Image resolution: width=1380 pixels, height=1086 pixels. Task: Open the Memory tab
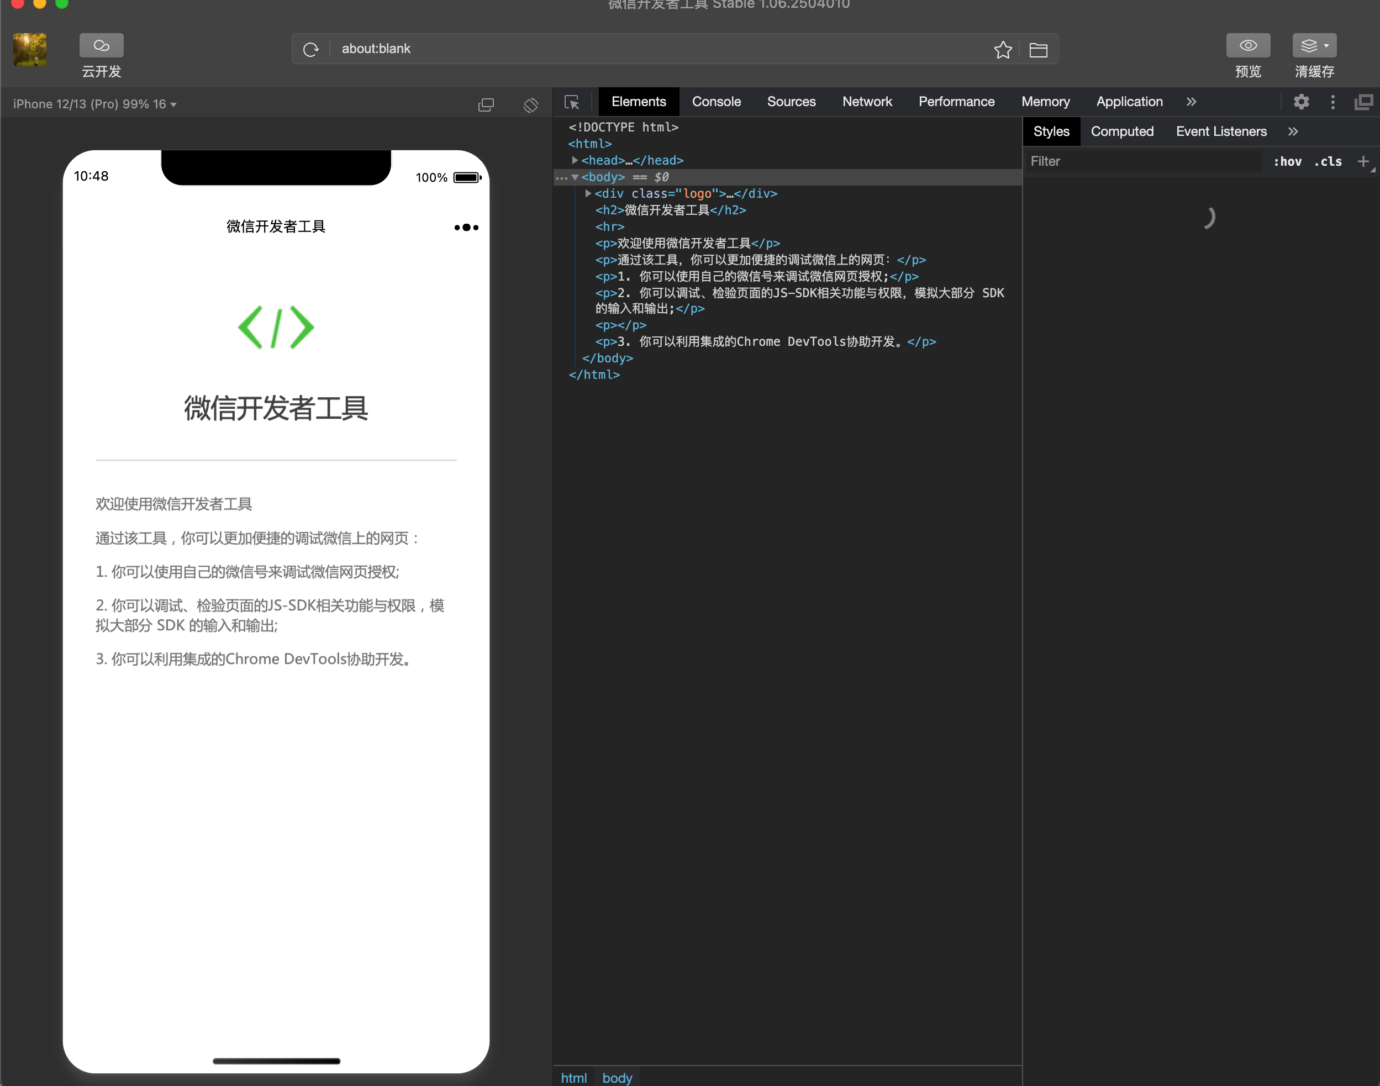click(x=1045, y=102)
